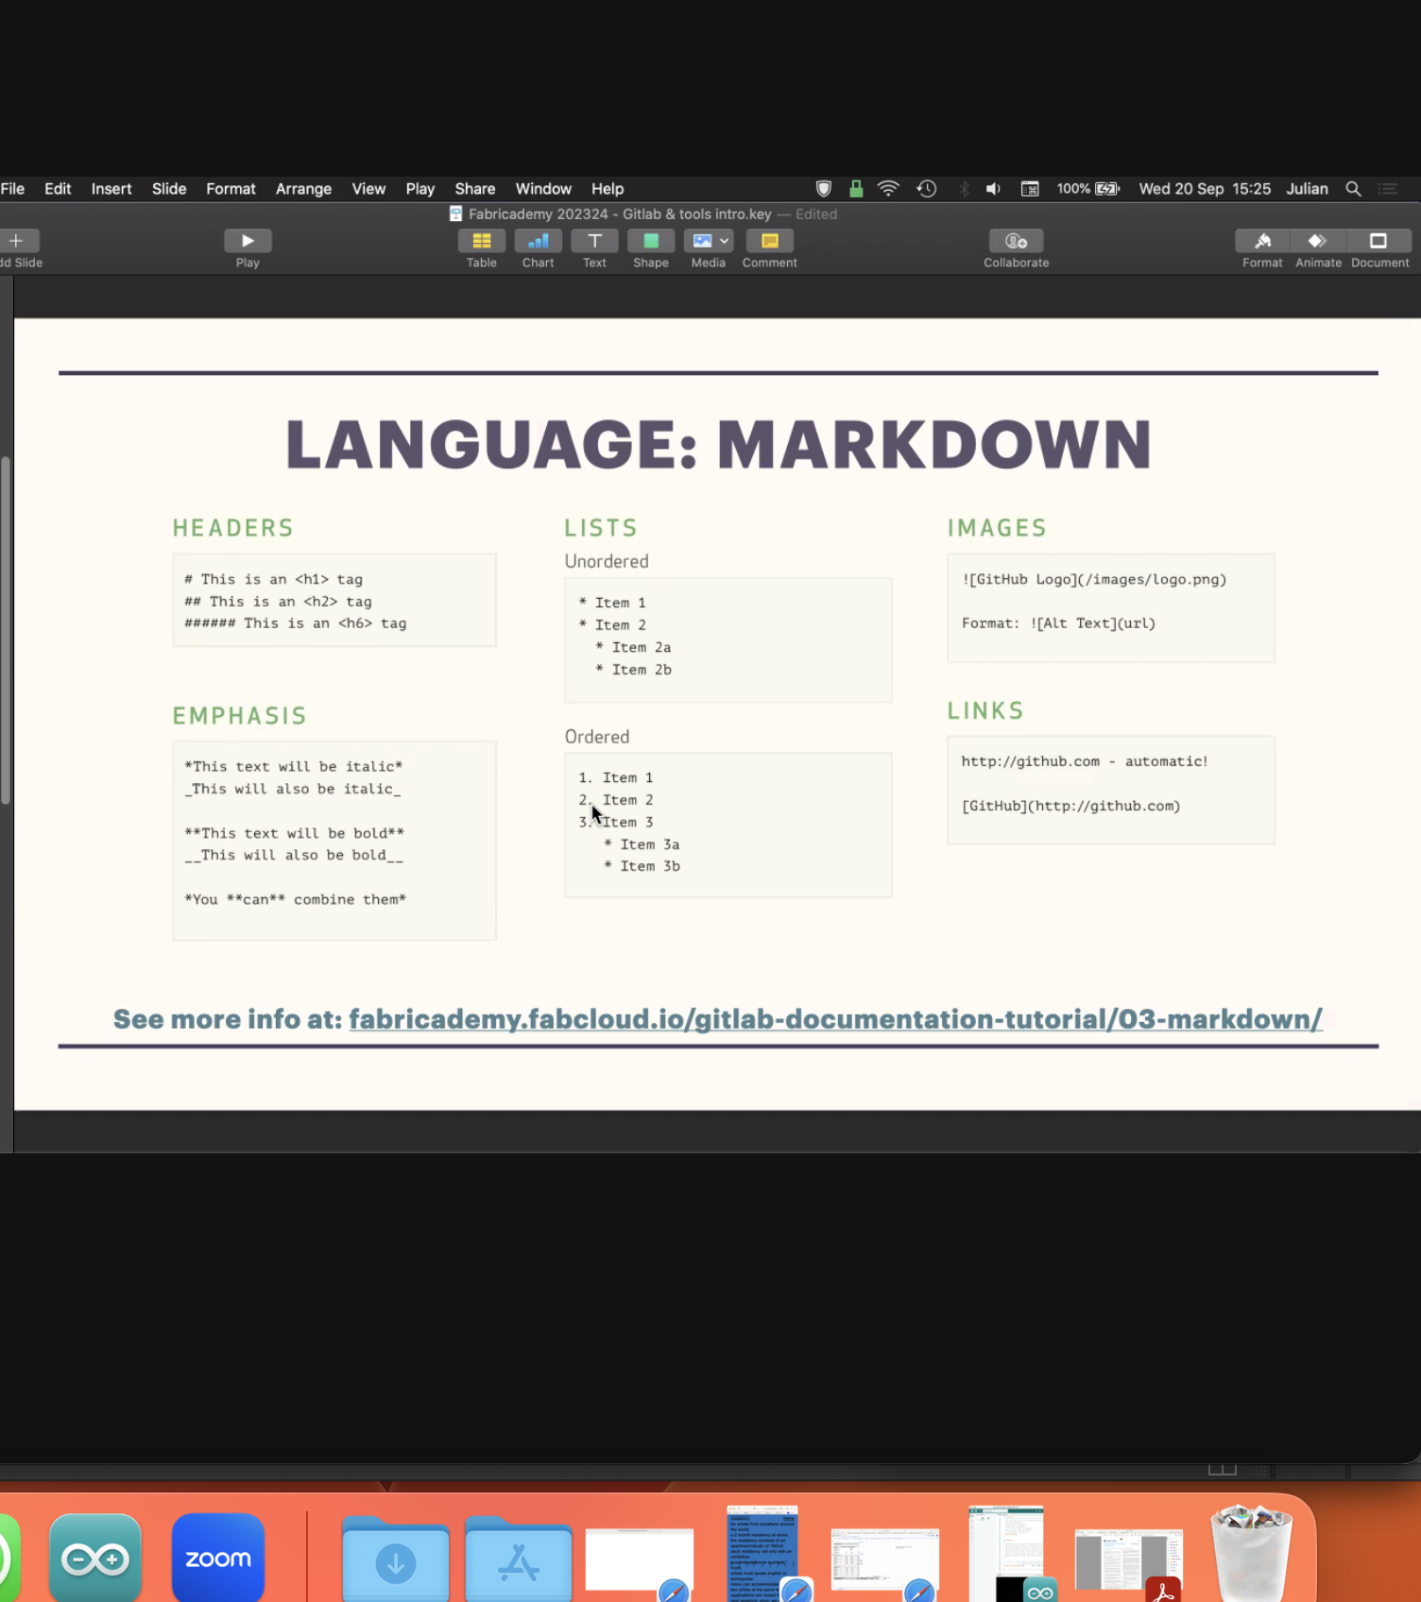The height and width of the screenshot is (1602, 1421).
Task: Select the LINKS section heading
Action: 985,710
